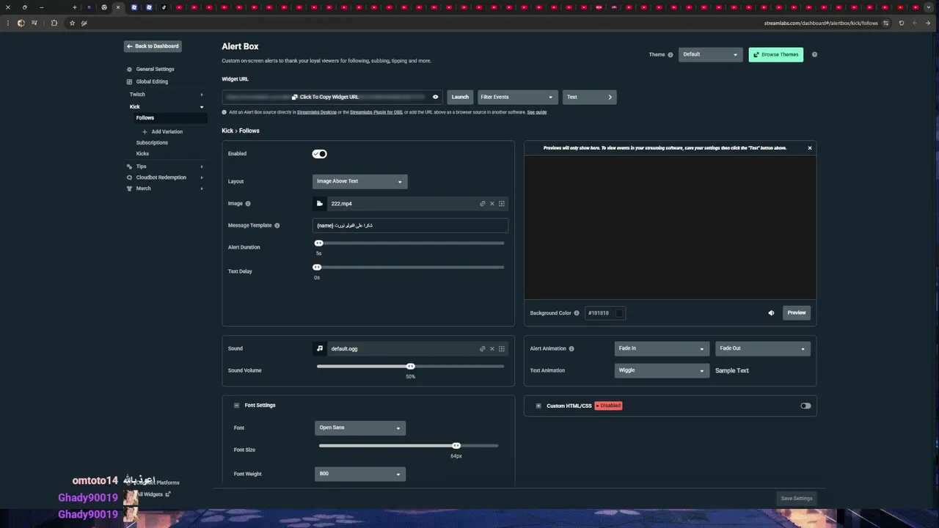Click Message Template text field
The height and width of the screenshot is (528, 939).
coord(410,226)
